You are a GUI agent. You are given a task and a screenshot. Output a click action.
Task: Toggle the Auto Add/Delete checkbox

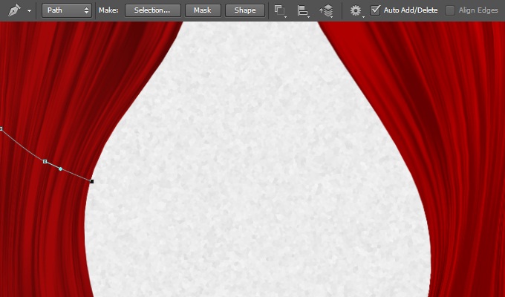[x=376, y=10]
